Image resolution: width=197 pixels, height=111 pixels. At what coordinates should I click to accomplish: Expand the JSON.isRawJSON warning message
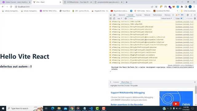coord(112,24)
